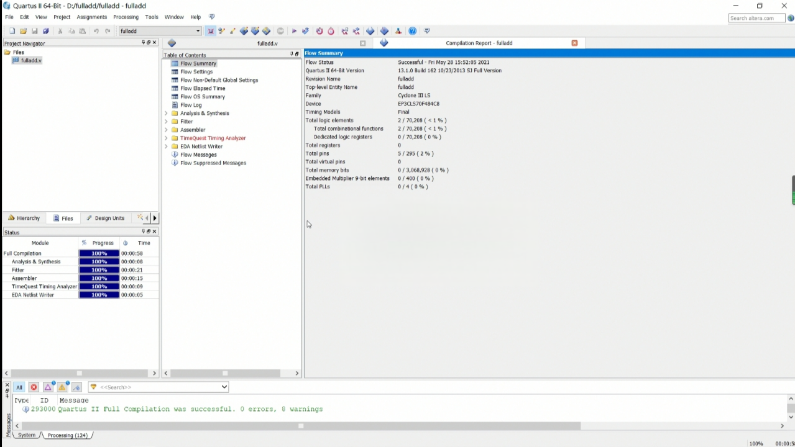
Task: Open the Edit menu
Action: click(24, 17)
